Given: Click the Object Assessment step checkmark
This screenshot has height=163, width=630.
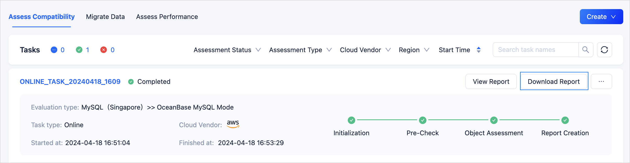Looking at the screenshot, I should [494, 120].
